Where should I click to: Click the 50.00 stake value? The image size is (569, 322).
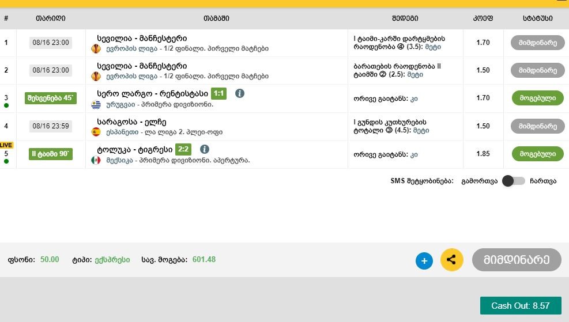[50, 260]
